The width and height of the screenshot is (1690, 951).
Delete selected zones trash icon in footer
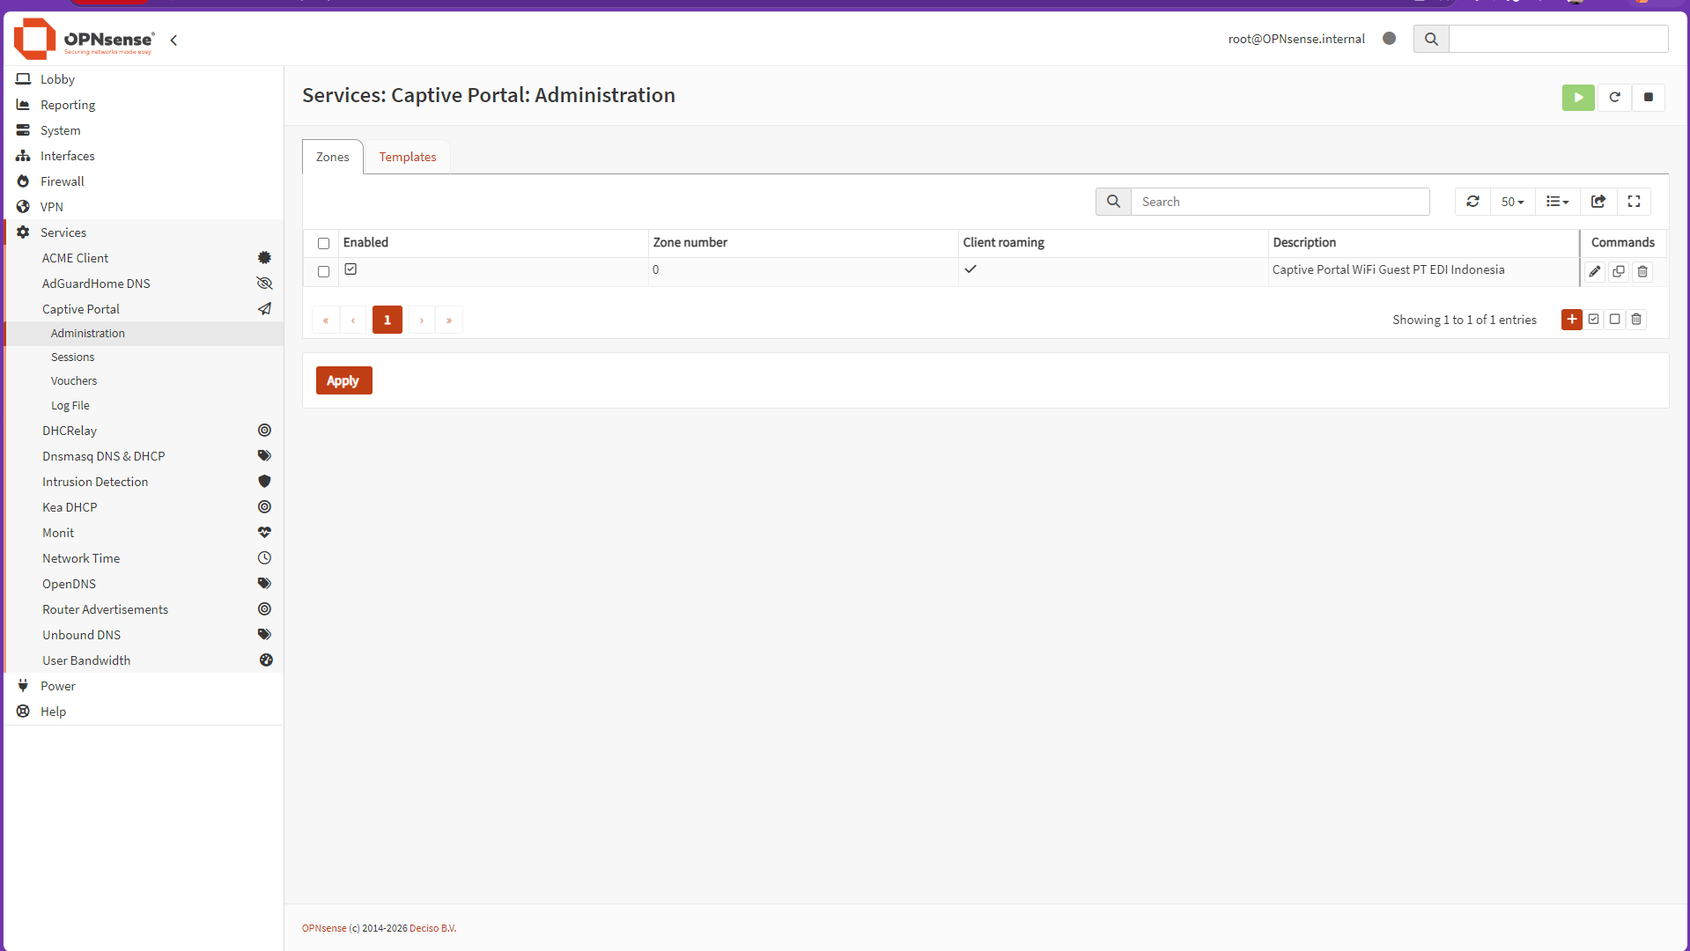click(x=1636, y=319)
